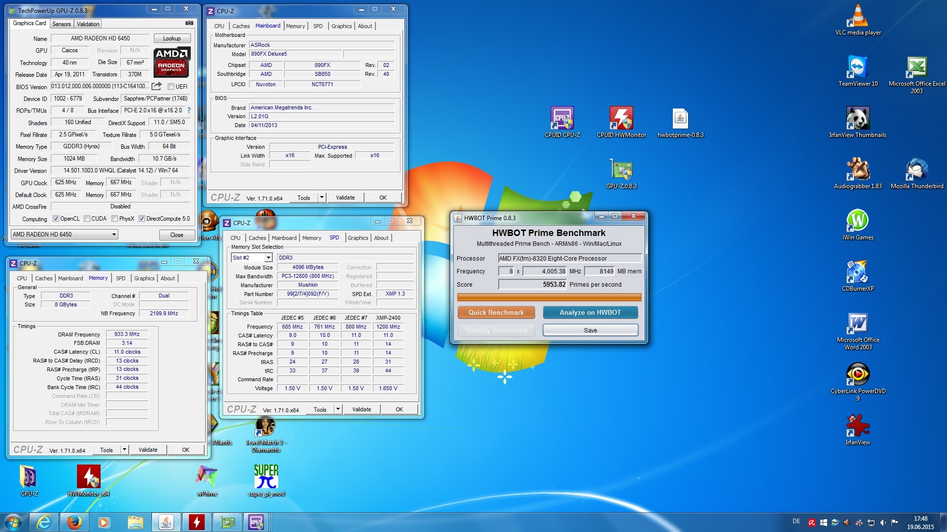947x532 pixels.
Task: Open Graphics tab in SPD CPU-Z window
Action: pos(358,238)
